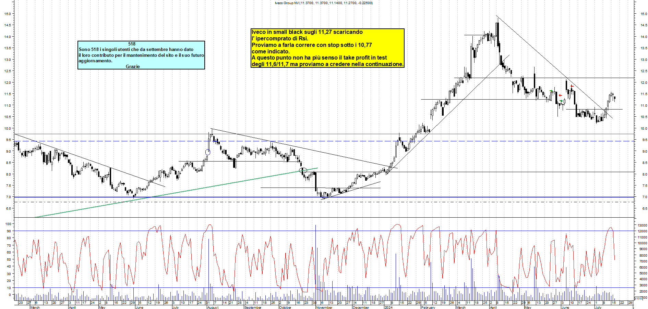Click the black circle marker on green trendline
This screenshot has width=648, height=309.
click(303, 170)
